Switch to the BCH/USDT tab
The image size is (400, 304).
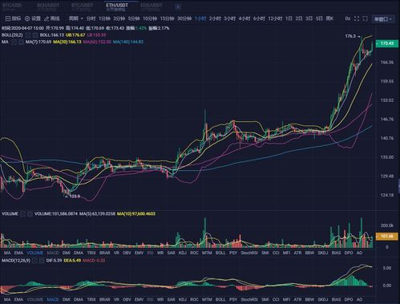pos(47,6)
